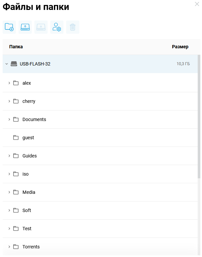Select the Guides folder
Viewport: 202px width, 257px height.
(x=29, y=156)
